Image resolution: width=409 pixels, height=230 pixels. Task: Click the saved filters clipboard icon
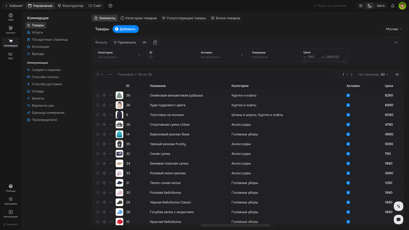click(x=155, y=42)
